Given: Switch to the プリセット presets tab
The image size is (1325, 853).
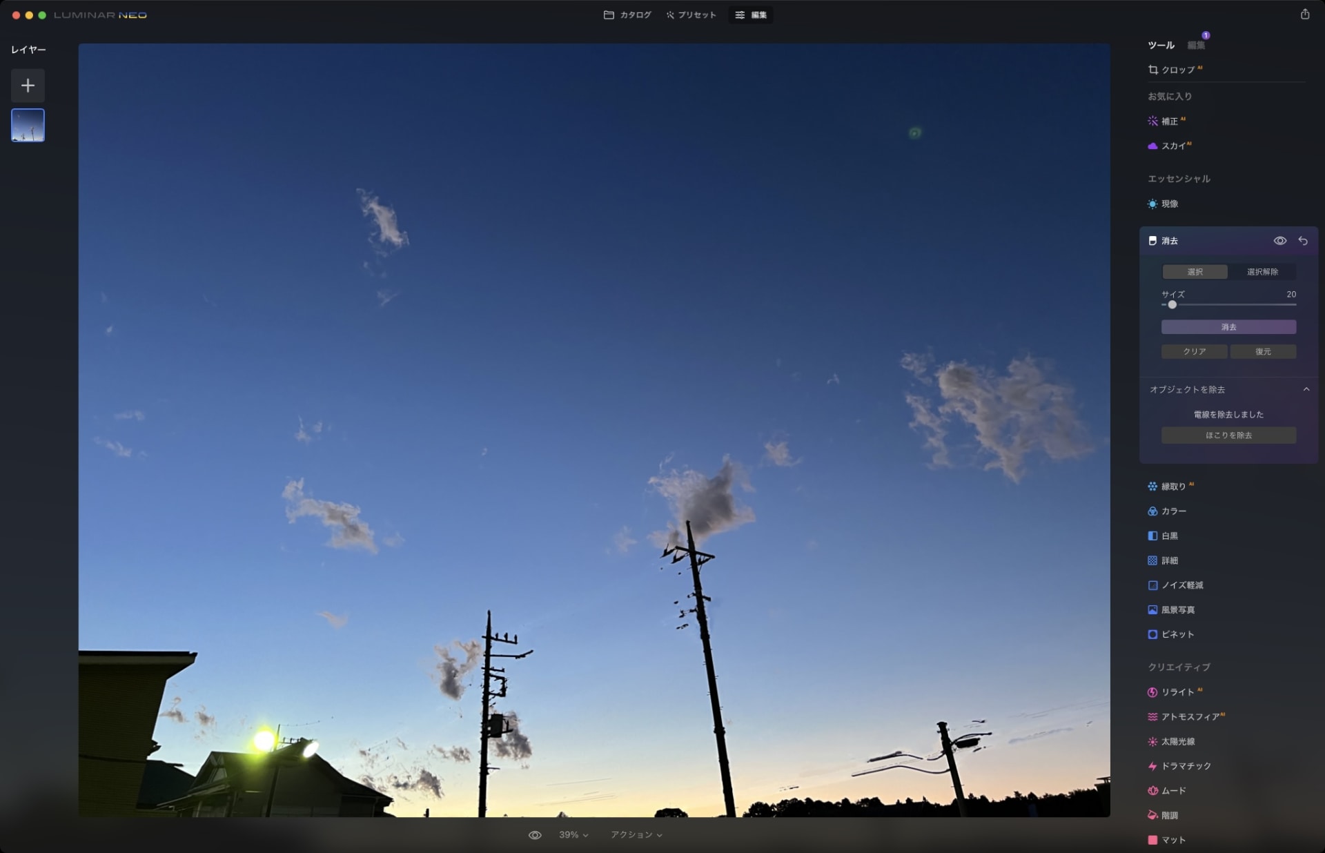Looking at the screenshot, I should click(x=691, y=14).
